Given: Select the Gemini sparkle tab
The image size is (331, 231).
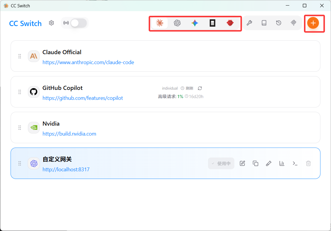Looking at the screenshot, I should click(x=195, y=23).
